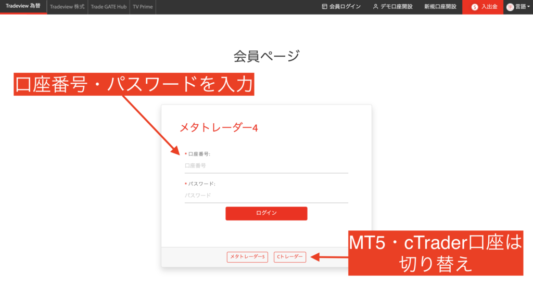
Task: Focus the 口座番号 input field
Action: tap(266, 166)
